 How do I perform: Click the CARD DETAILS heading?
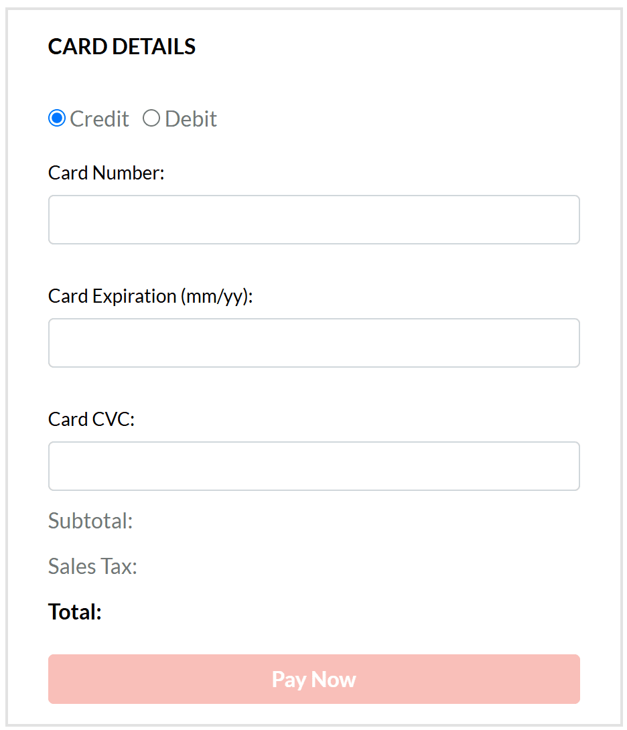122,47
